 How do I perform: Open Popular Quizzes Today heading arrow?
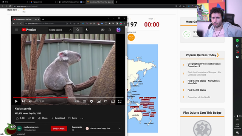[x=218, y=55]
